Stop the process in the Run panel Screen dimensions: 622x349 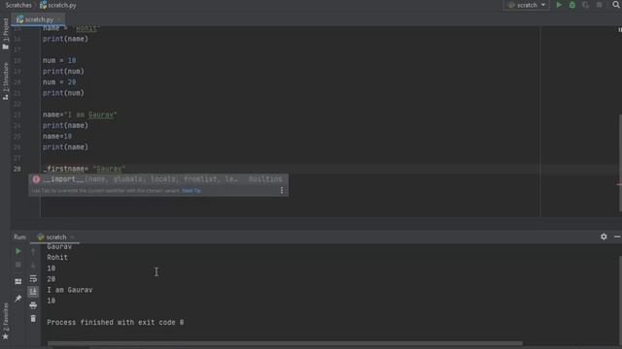click(18, 265)
